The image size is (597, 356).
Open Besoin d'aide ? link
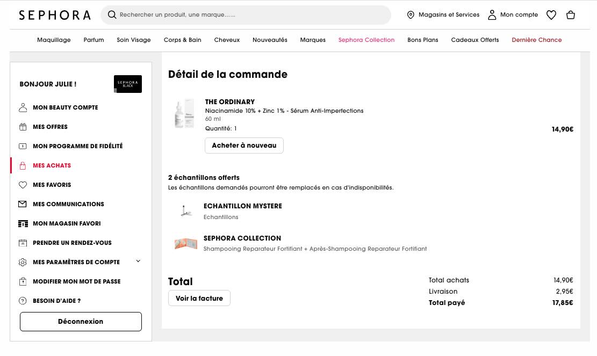[57, 301]
